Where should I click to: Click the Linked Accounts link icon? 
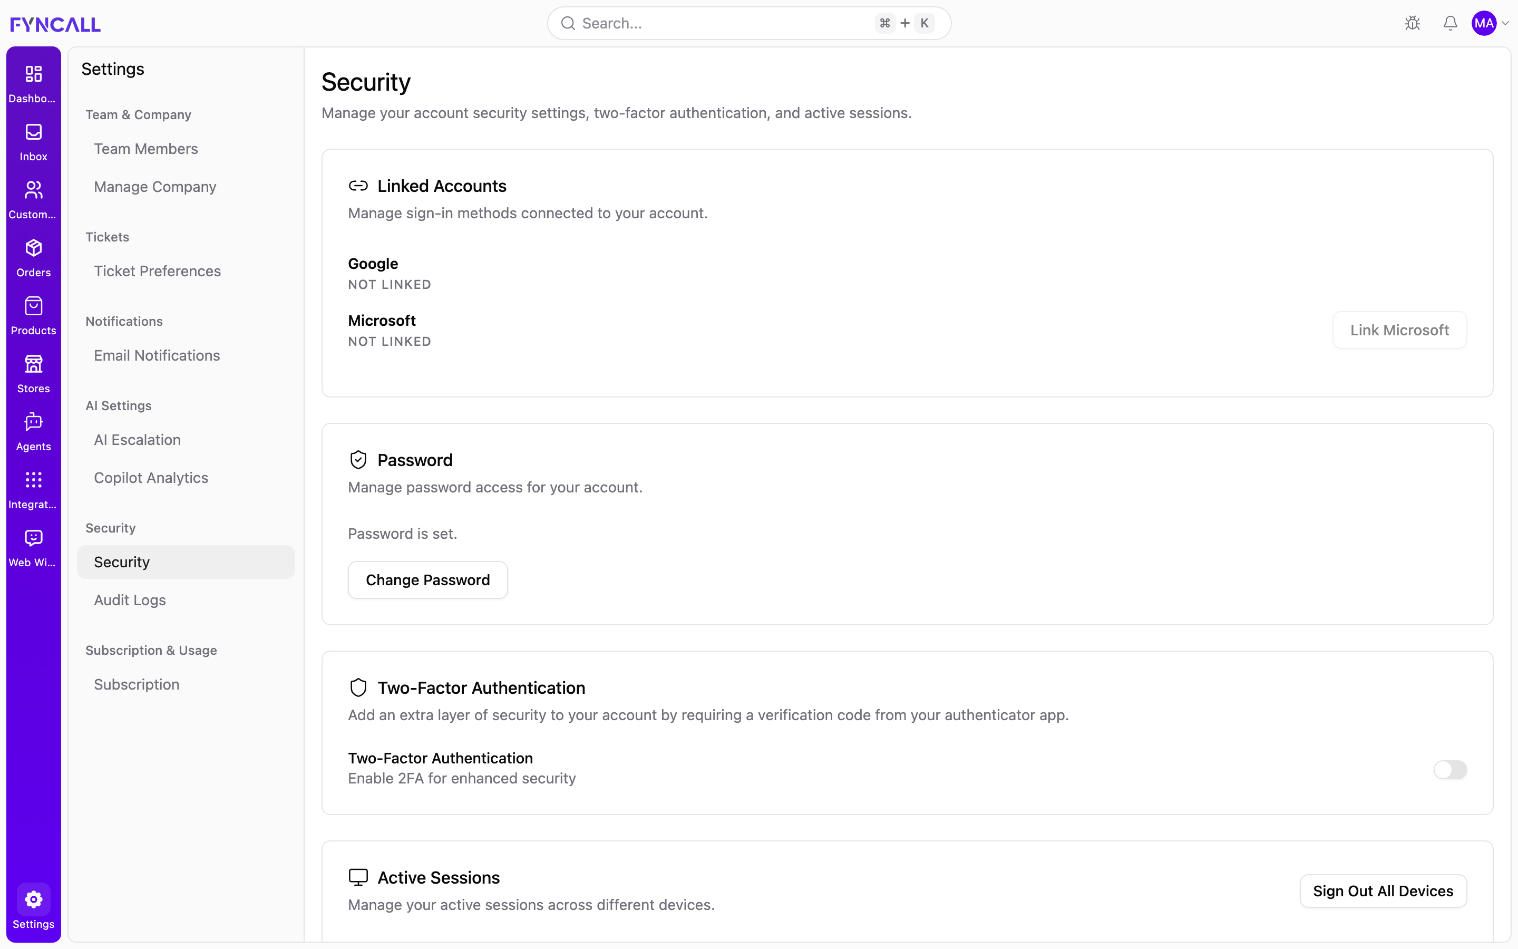(x=358, y=186)
